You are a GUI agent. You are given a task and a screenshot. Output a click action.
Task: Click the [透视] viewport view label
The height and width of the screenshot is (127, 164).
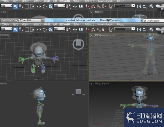point(97,84)
